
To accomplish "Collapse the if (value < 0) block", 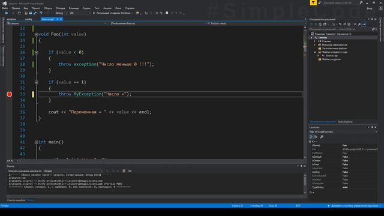I will 36,52.
